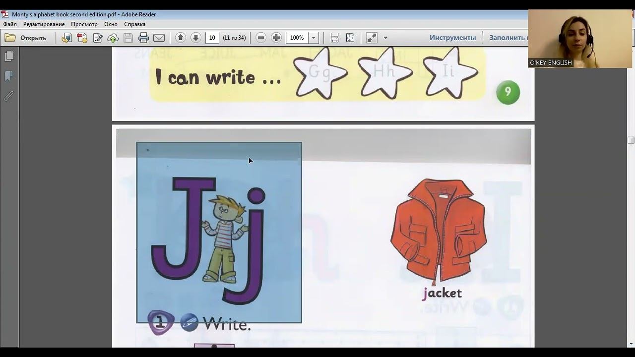Click the create PDF icon
Viewport: 635px width, 357px height.
pyautogui.click(x=82, y=38)
